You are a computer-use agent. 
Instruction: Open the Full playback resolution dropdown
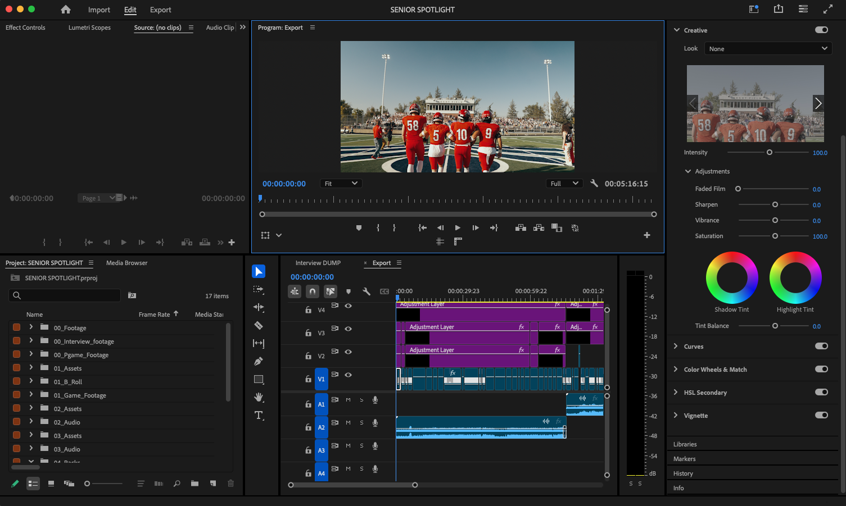pos(564,184)
